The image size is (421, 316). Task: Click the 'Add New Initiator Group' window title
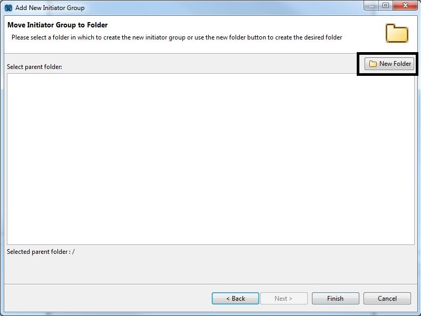pos(50,8)
